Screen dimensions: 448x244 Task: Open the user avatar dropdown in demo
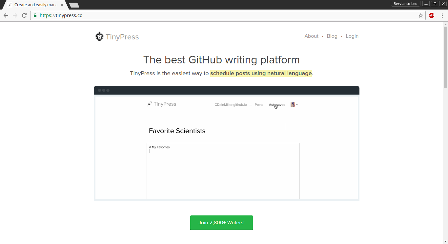point(295,105)
